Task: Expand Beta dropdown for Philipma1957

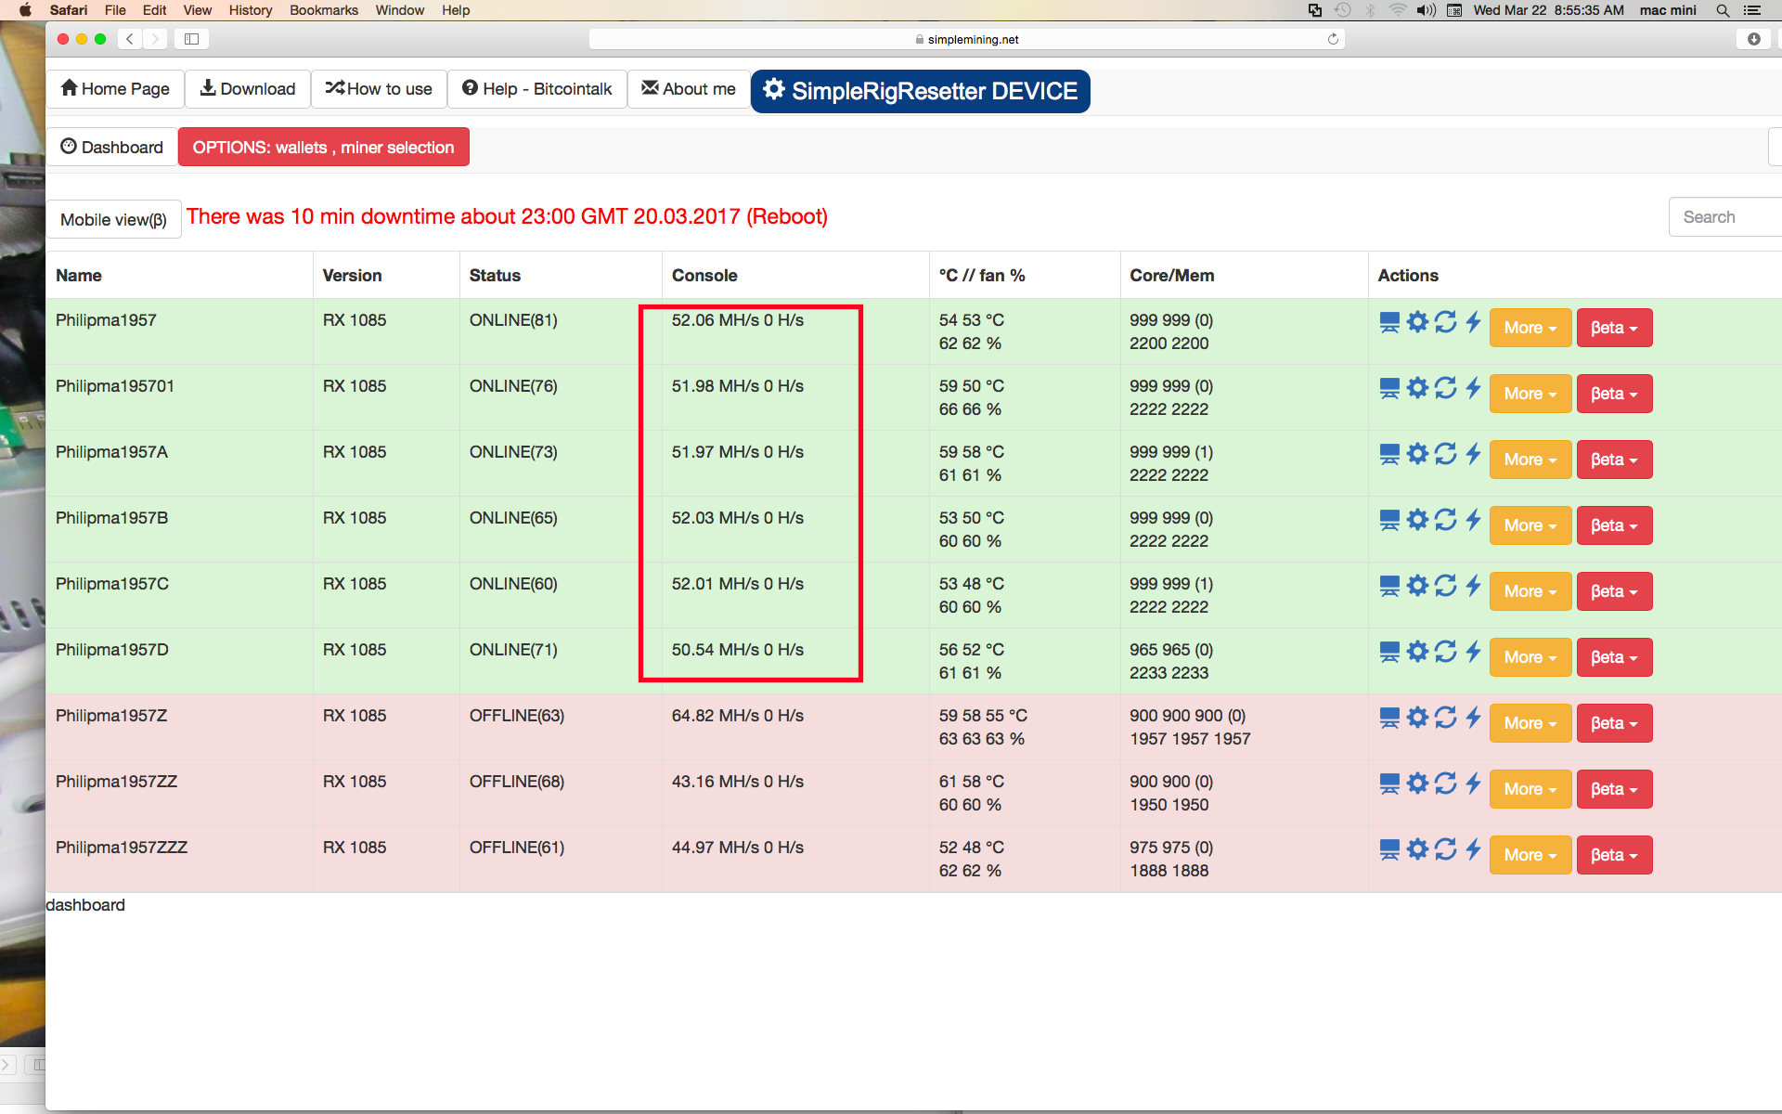Action: (x=1614, y=328)
